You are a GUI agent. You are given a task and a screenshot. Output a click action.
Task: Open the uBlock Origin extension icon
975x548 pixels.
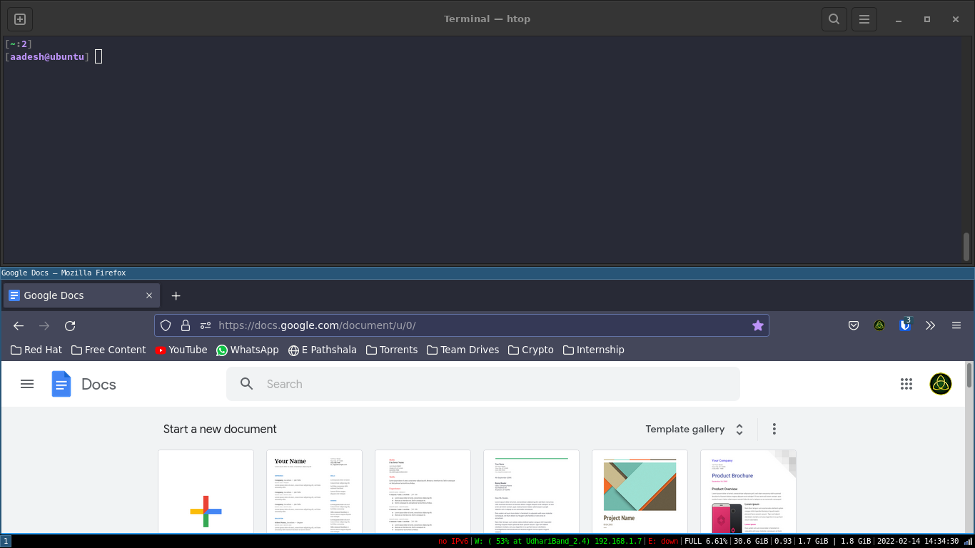click(904, 325)
